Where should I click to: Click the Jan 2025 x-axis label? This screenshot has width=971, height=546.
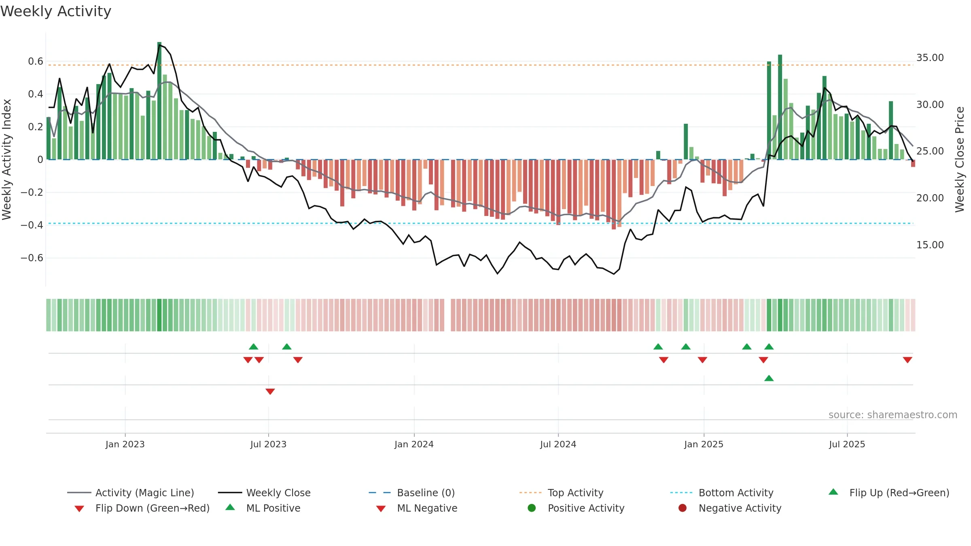[x=704, y=444]
